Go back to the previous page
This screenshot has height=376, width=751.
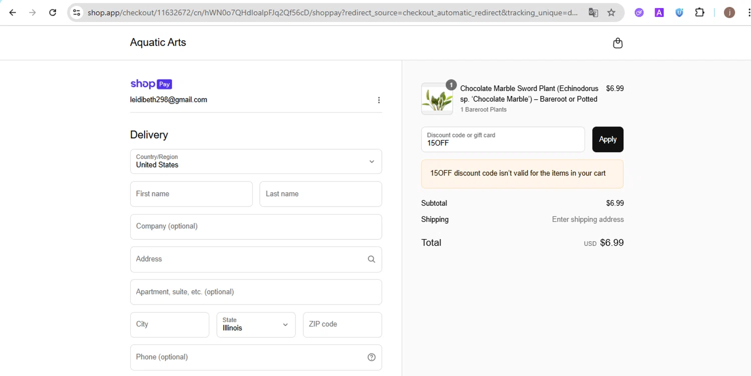pyautogui.click(x=13, y=12)
